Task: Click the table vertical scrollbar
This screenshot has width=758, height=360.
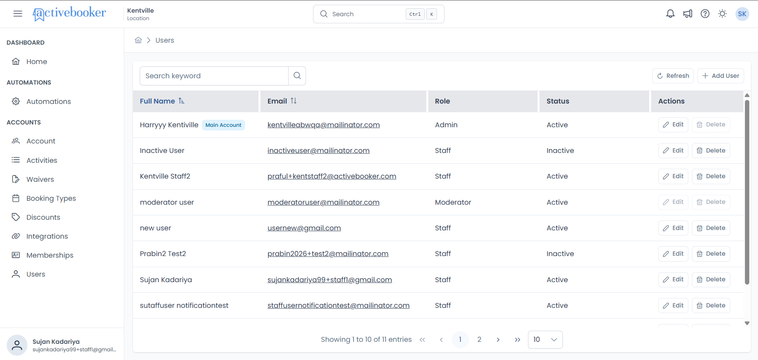Action: click(747, 192)
